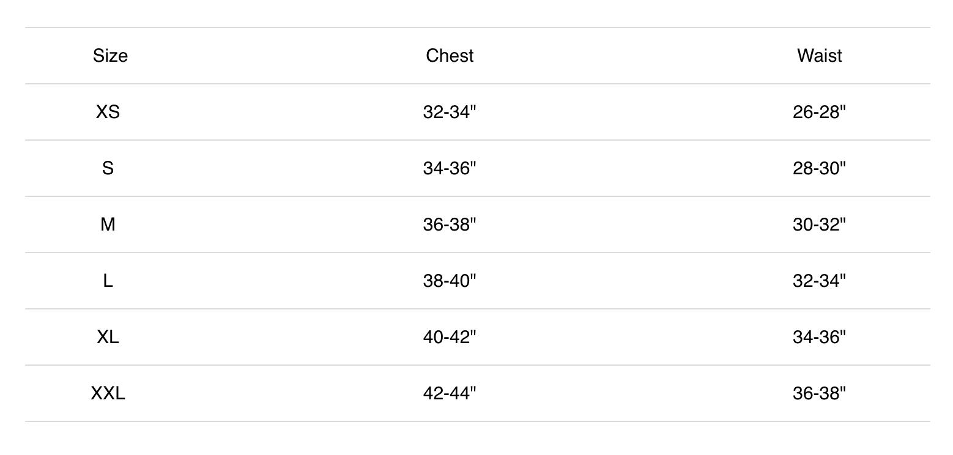The width and height of the screenshot is (953, 455).
Task: Click the 38-40" chest measurement
Action: click(450, 281)
